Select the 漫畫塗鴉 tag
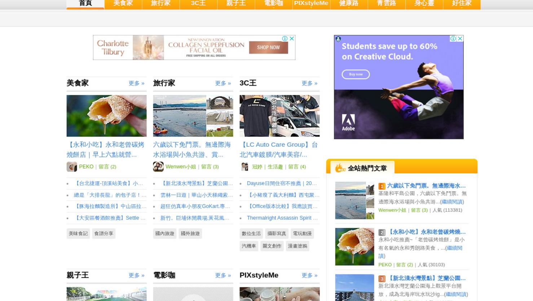Viewport: 533px width, 301px height. click(x=298, y=246)
